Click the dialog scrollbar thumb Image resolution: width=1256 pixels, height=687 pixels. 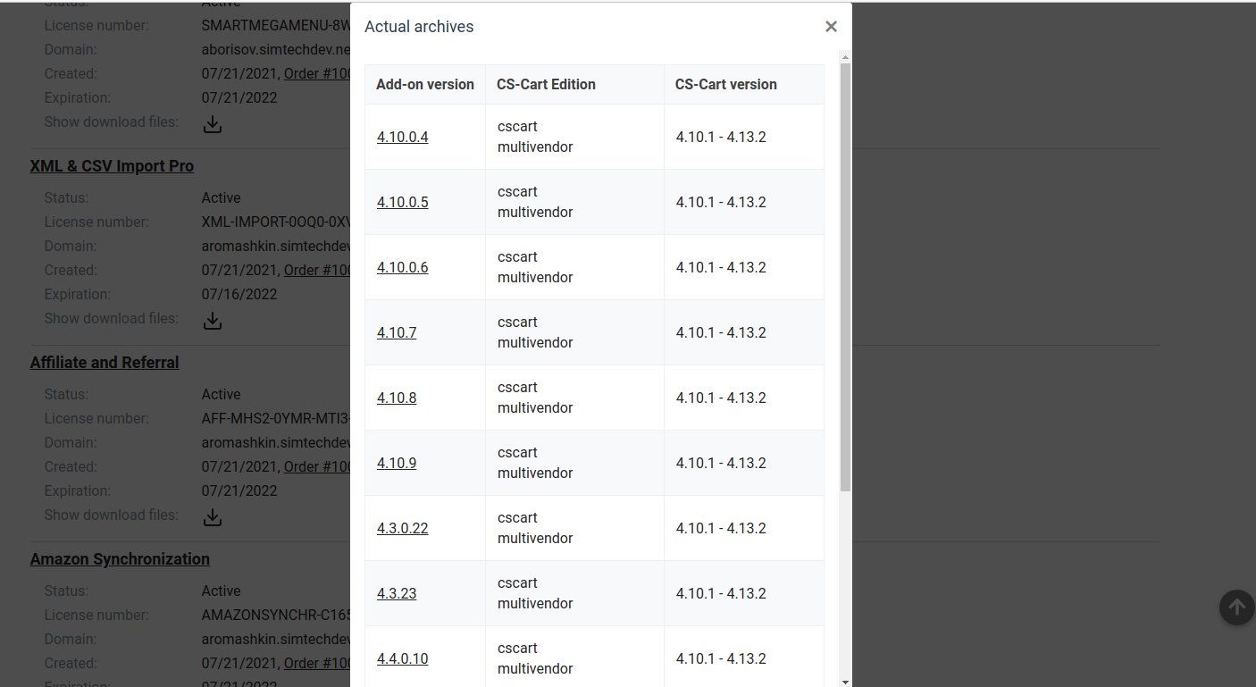[845, 277]
